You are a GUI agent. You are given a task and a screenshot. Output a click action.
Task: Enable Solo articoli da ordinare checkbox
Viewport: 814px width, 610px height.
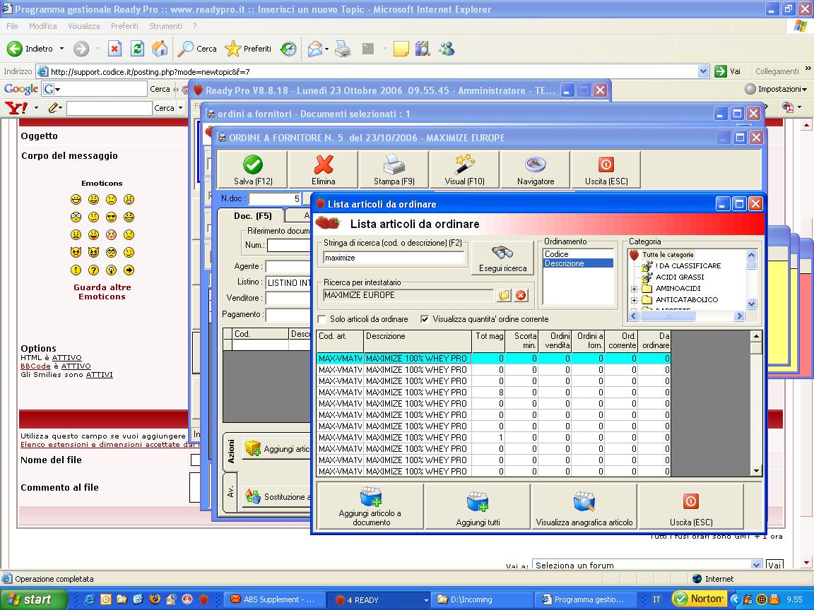click(322, 319)
